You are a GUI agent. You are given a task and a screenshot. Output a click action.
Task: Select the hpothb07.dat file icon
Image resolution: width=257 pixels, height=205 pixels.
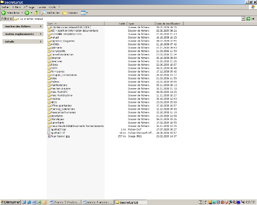coord(49,129)
